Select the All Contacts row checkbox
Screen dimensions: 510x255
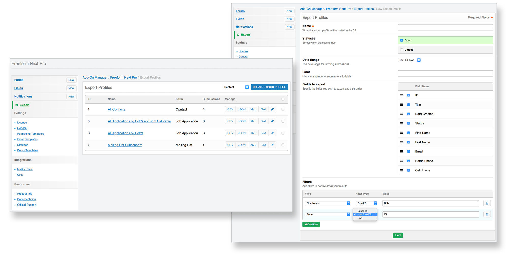pyautogui.click(x=283, y=109)
